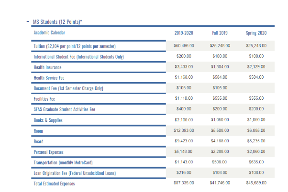
Task: Select the Health Service Fee row label
Action: tap(49, 78)
